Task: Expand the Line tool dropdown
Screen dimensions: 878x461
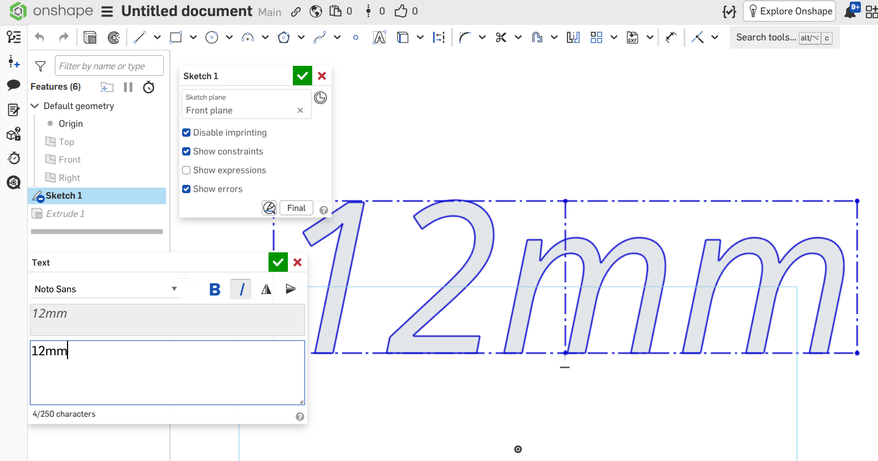Action: click(x=157, y=37)
